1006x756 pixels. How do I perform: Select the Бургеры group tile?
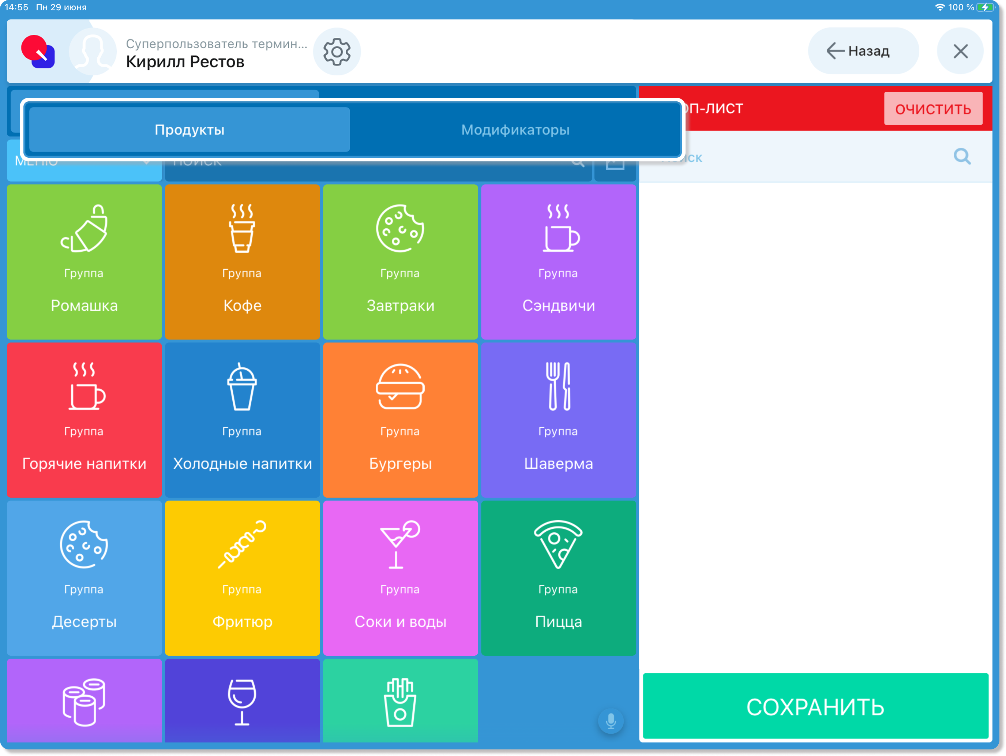click(x=400, y=420)
